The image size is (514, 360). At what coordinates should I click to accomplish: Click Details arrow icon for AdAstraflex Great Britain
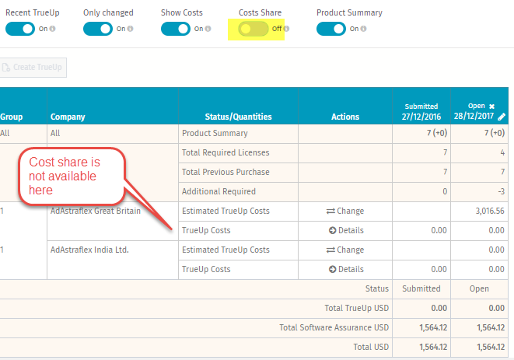click(332, 230)
